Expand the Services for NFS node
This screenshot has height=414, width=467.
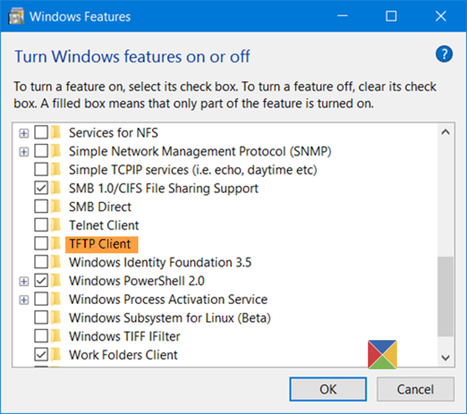pos(24,134)
